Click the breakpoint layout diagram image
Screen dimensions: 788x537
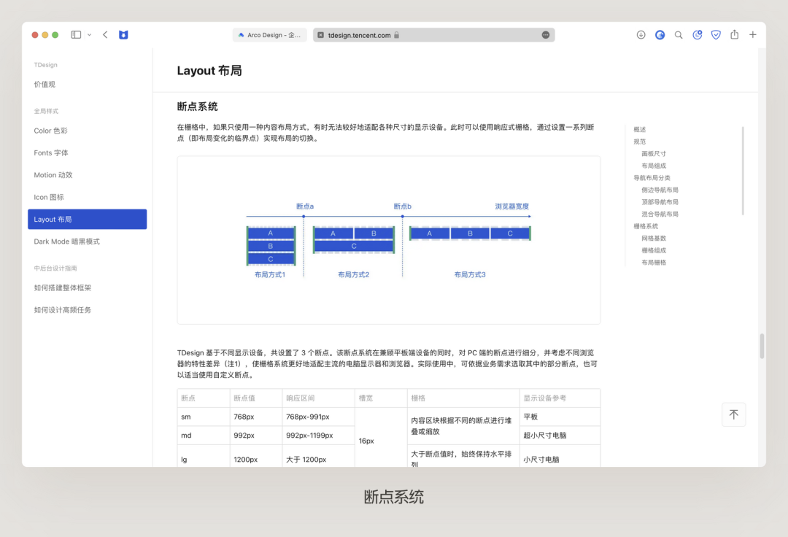coord(388,240)
